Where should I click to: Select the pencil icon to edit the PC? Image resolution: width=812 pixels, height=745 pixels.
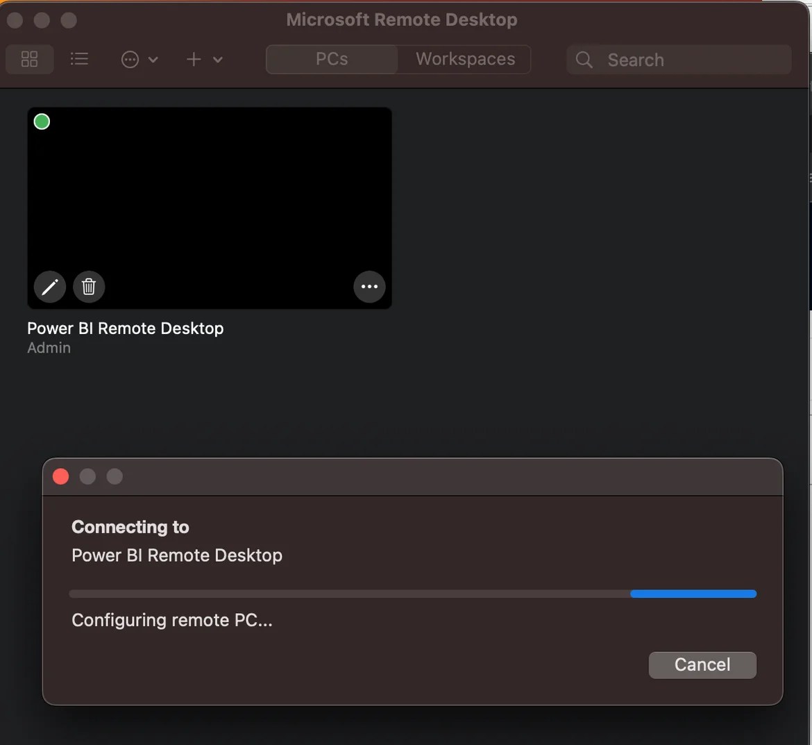[49, 287]
